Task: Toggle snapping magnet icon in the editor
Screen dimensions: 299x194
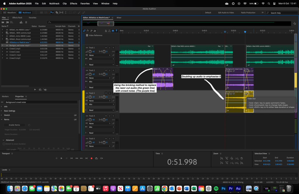Action: [x=113, y=31]
